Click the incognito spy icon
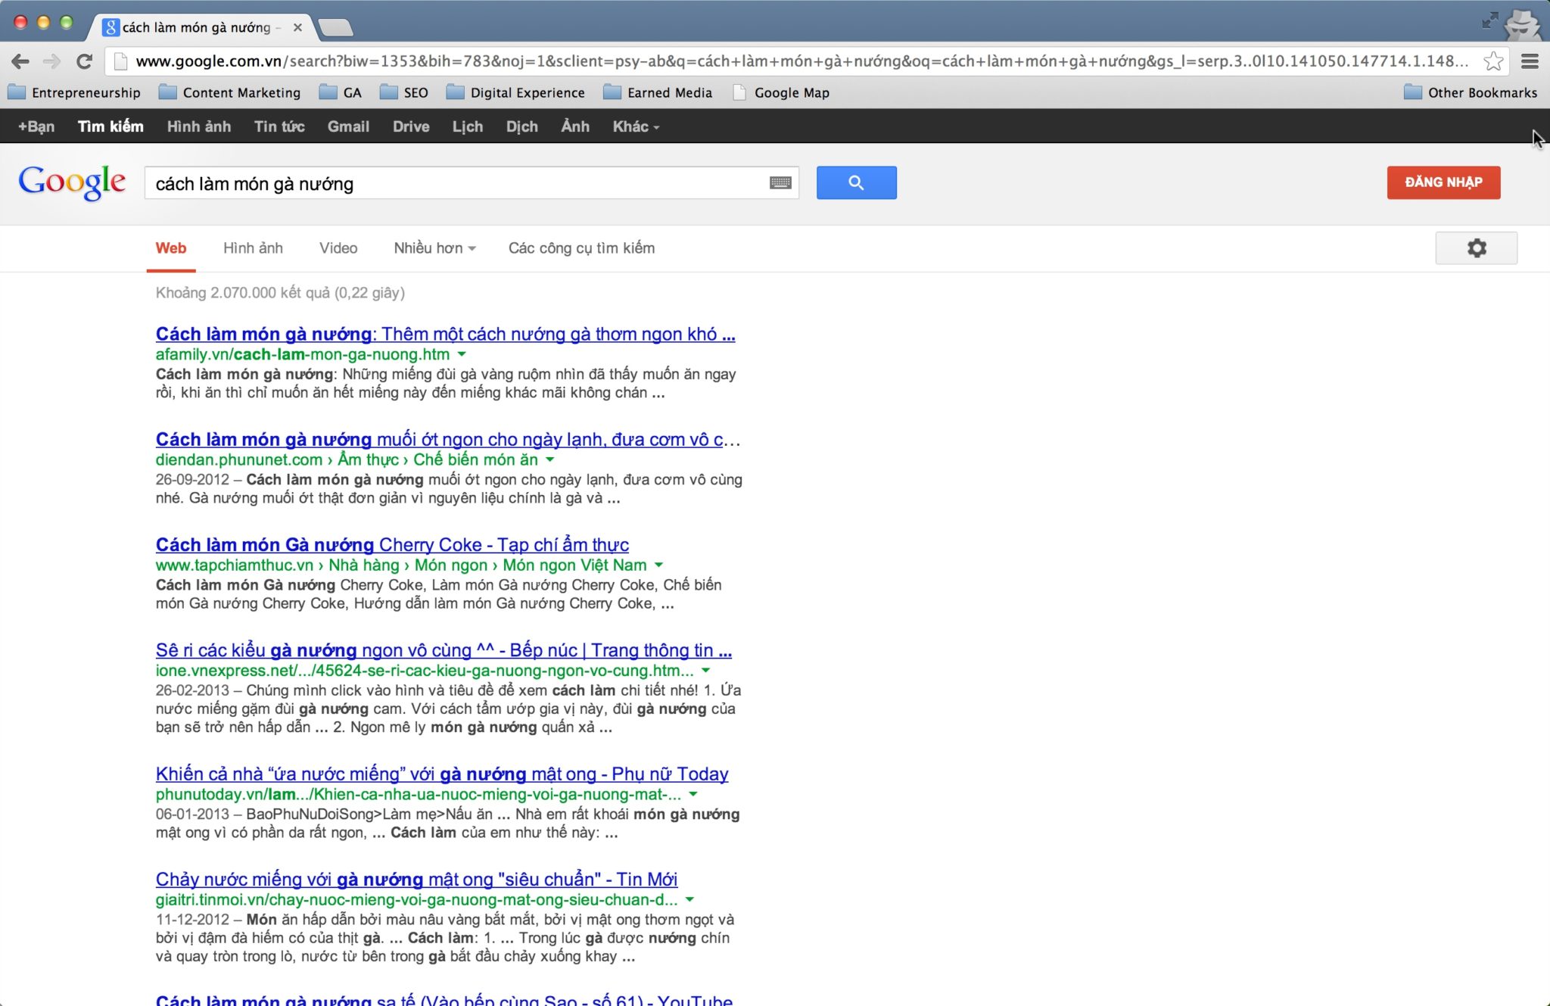The height and width of the screenshot is (1006, 1550). point(1523,24)
